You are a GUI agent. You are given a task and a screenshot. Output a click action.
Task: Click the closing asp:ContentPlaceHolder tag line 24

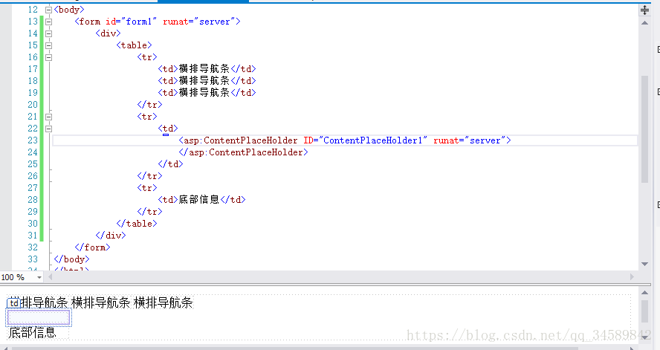243,152
